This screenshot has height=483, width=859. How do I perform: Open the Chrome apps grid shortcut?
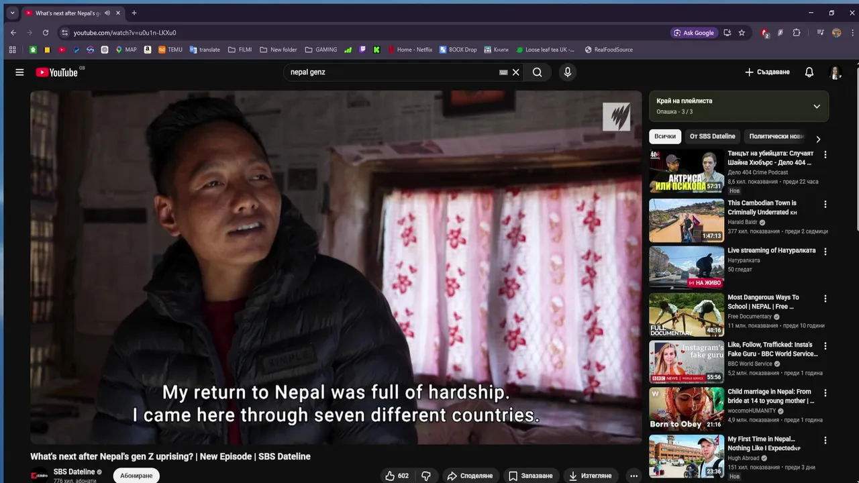point(12,50)
